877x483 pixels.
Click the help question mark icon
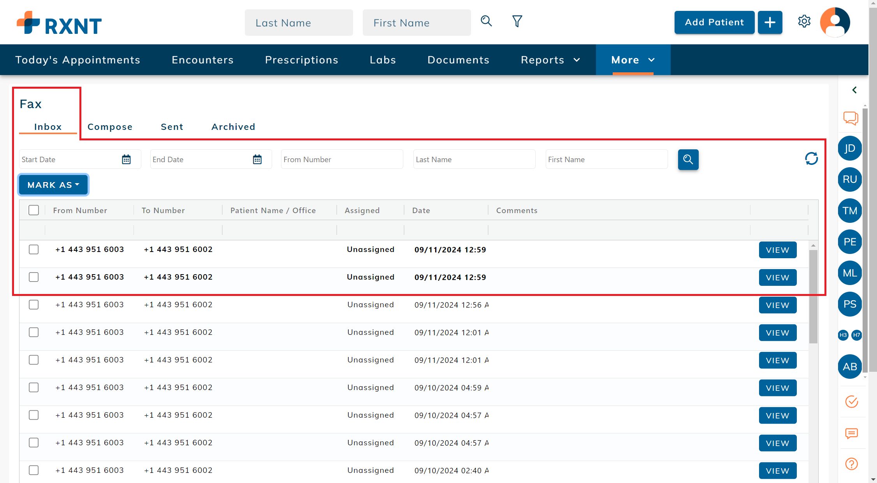click(x=851, y=464)
